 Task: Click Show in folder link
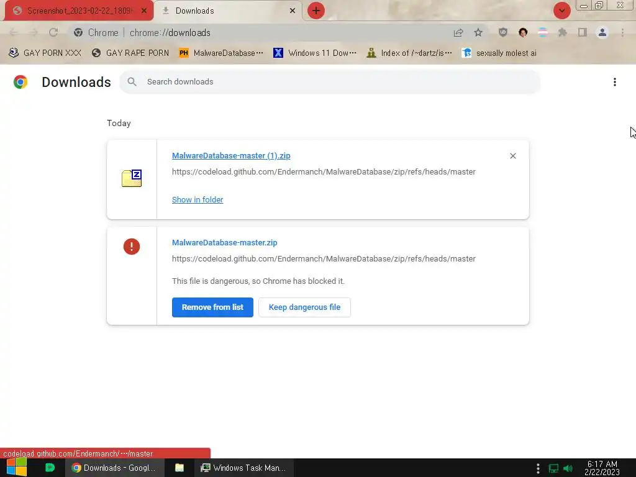[198, 199]
